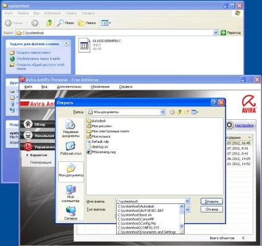Open Favorites (Избранное) menu in Explorer
This screenshot has width=262, height=246.
[53, 13]
